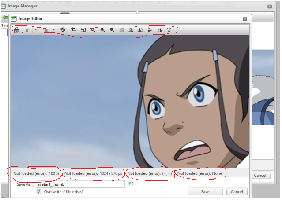This screenshot has height=202, width=282.
Task: Click cursor position status ( - , - )
Action: 167,173
